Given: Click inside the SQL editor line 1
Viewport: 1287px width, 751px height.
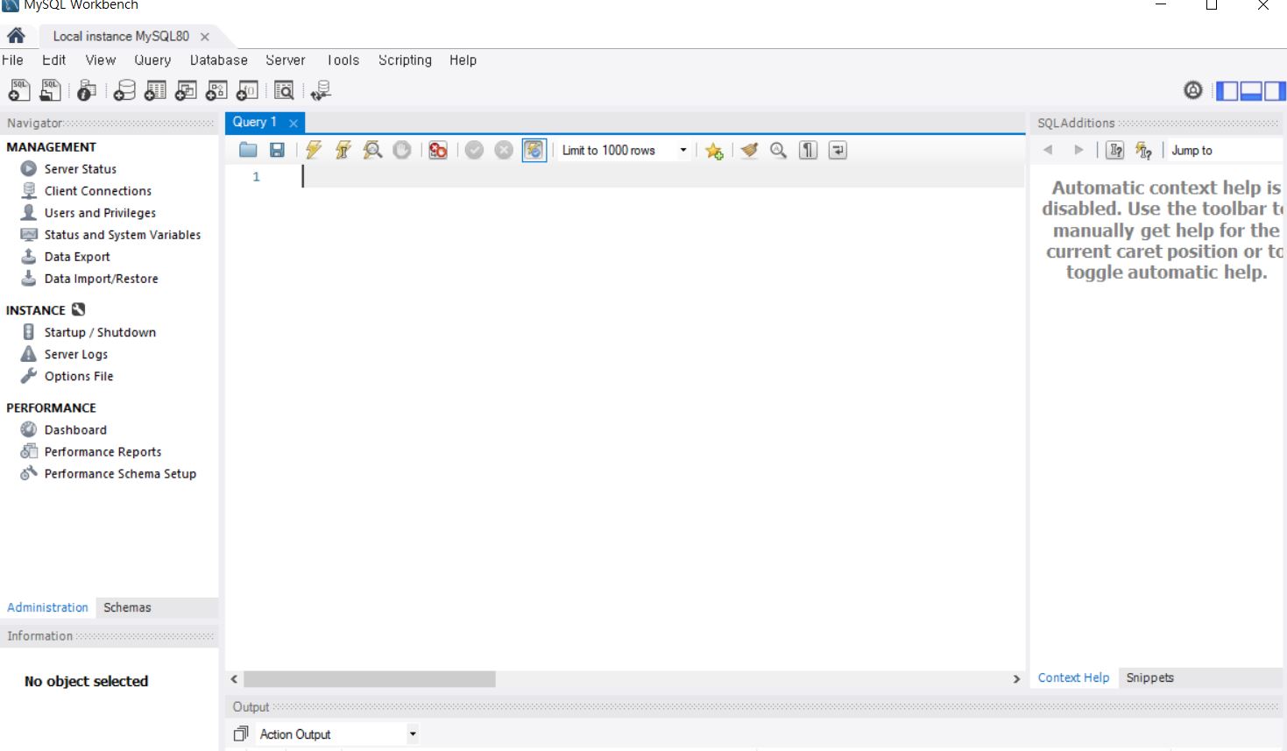Looking at the screenshot, I should (x=663, y=177).
